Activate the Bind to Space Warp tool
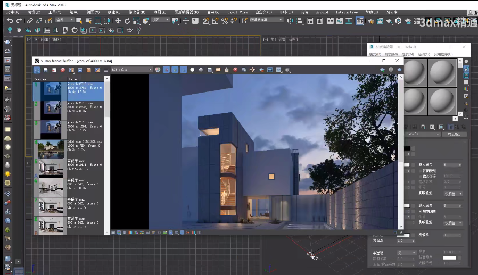Image resolution: width=478 pixels, height=275 pixels. click(48, 21)
